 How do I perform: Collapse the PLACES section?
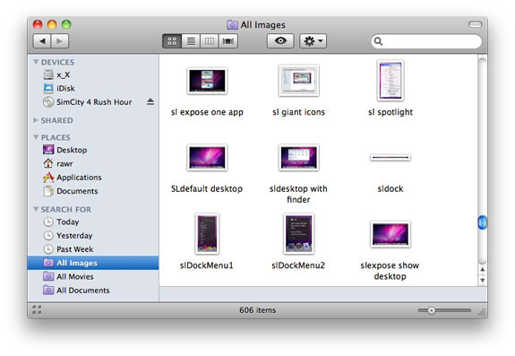point(36,137)
